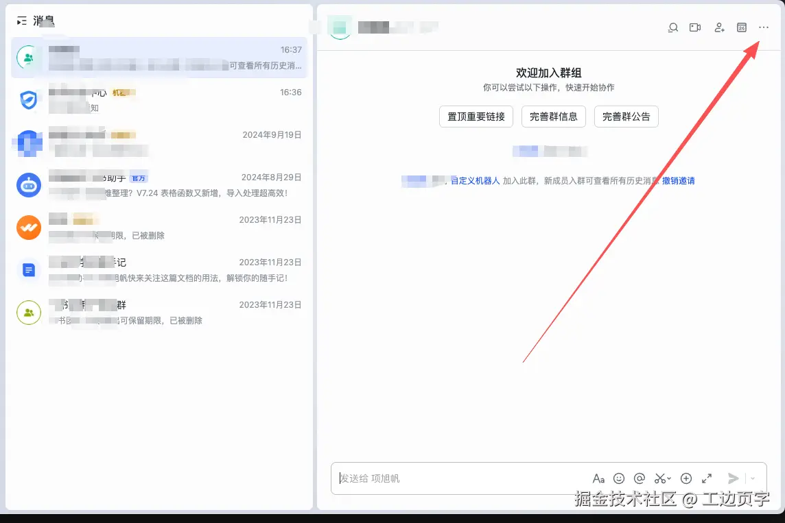Open the group calendar icon
Viewport: 785px width, 523px height.
[742, 27]
